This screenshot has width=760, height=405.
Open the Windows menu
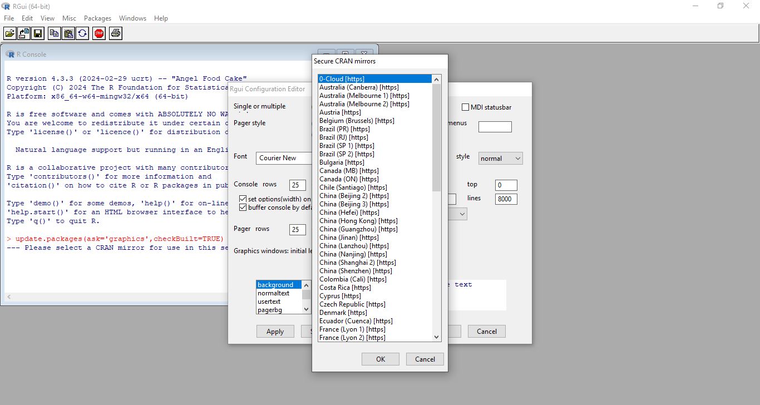tap(132, 18)
